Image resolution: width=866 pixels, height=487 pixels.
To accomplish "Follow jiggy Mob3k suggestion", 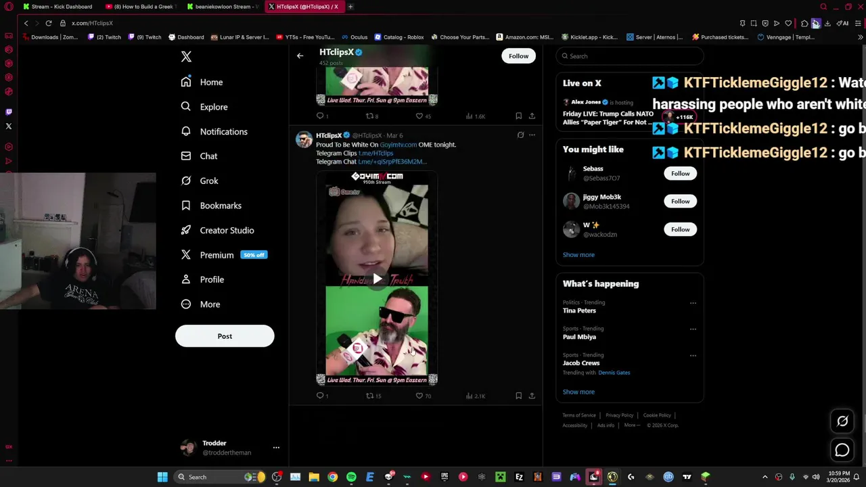I will pyautogui.click(x=680, y=201).
